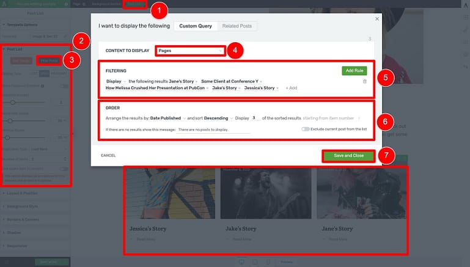Remove the Melissa PubCon presentation tag

[207, 88]
